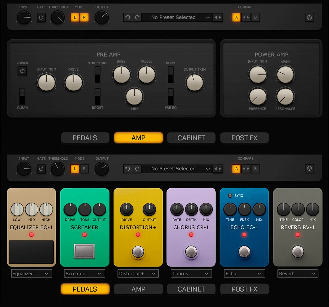Open the settings gear in the Pedals view toolbar
Screen dimensions: 329x307
click(x=309, y=169)
